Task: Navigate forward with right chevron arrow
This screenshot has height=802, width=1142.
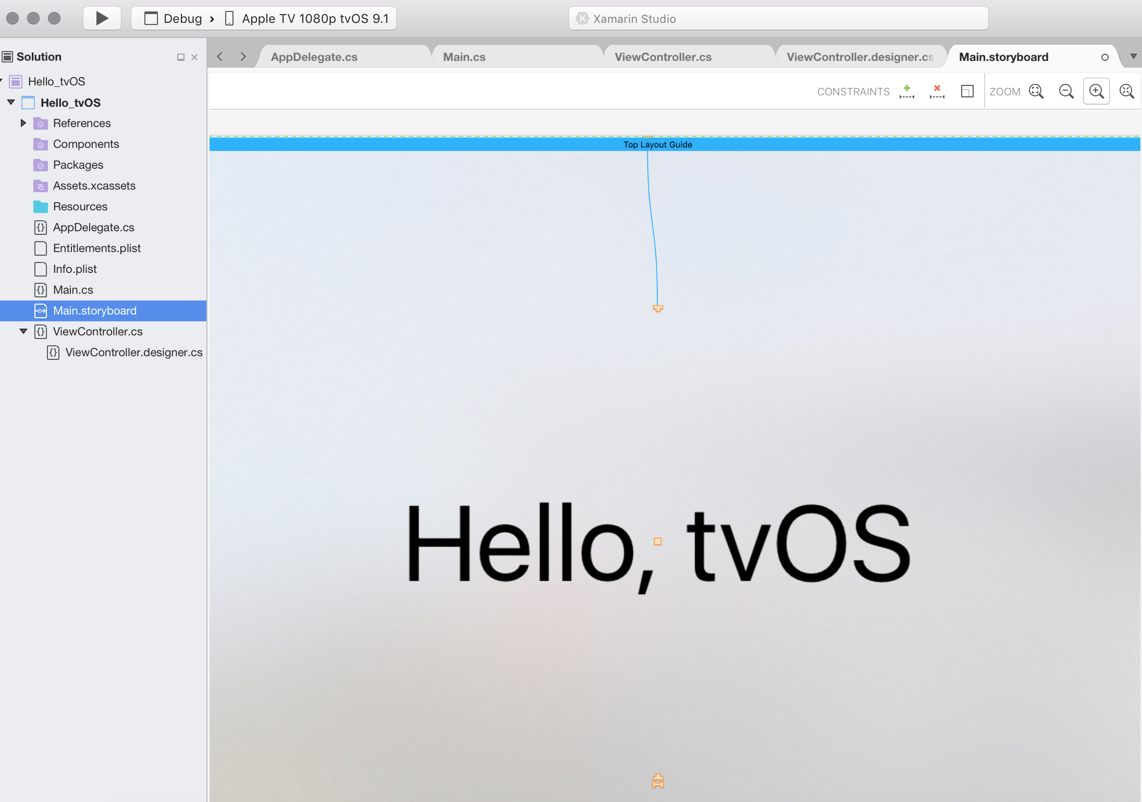Action: pyautogui.click(x=243, y=57)
